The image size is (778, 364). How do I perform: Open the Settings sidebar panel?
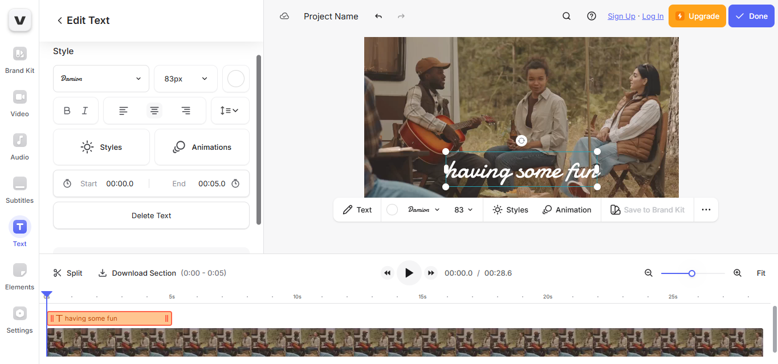[20, 320]
